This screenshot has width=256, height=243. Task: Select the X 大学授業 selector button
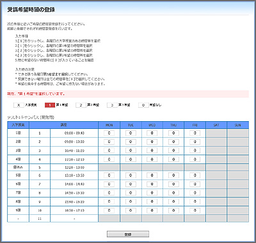[x=19, y=105]
